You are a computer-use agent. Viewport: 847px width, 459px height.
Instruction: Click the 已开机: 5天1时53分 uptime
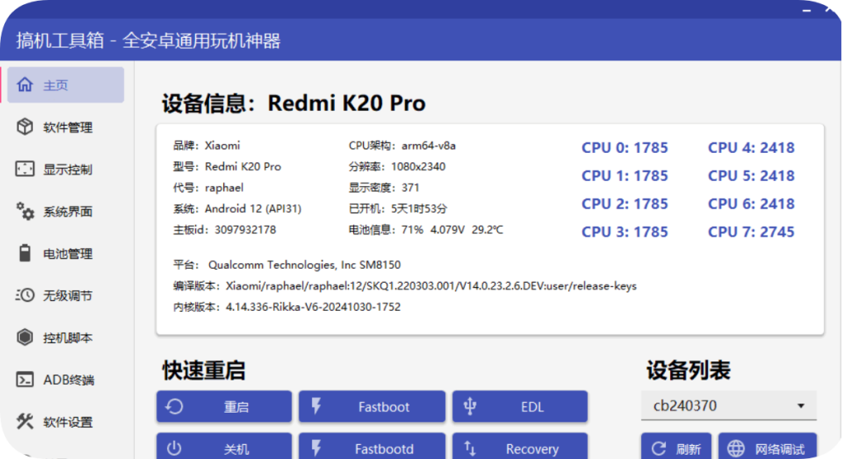tap(398, 208)
